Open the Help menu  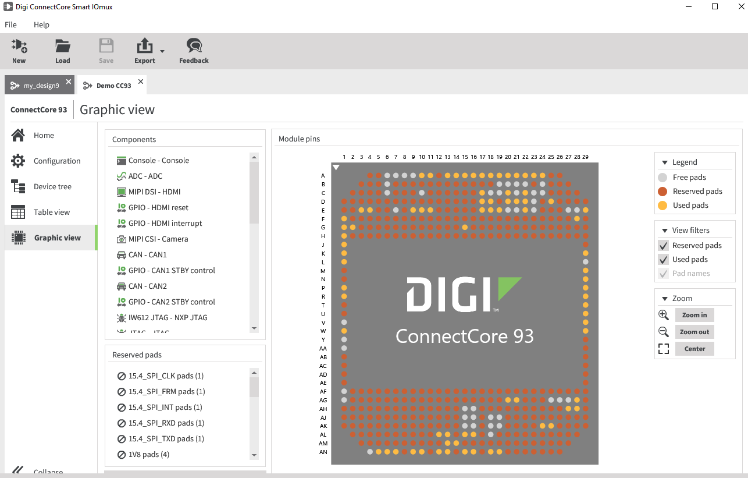41,24
